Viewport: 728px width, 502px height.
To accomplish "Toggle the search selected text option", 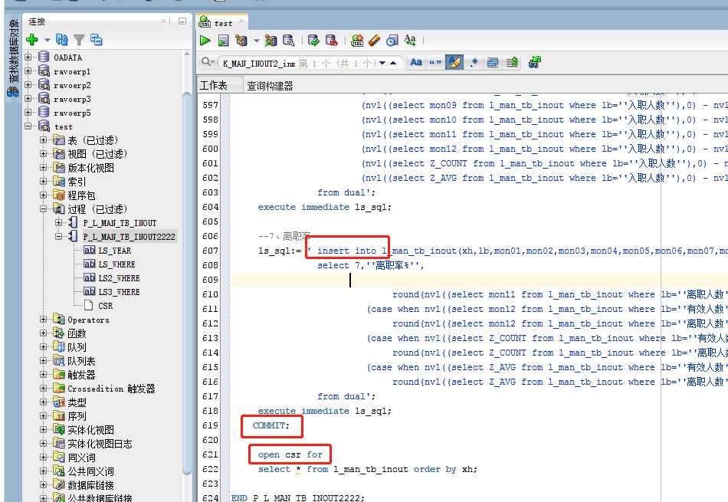I will coord(512,62).
